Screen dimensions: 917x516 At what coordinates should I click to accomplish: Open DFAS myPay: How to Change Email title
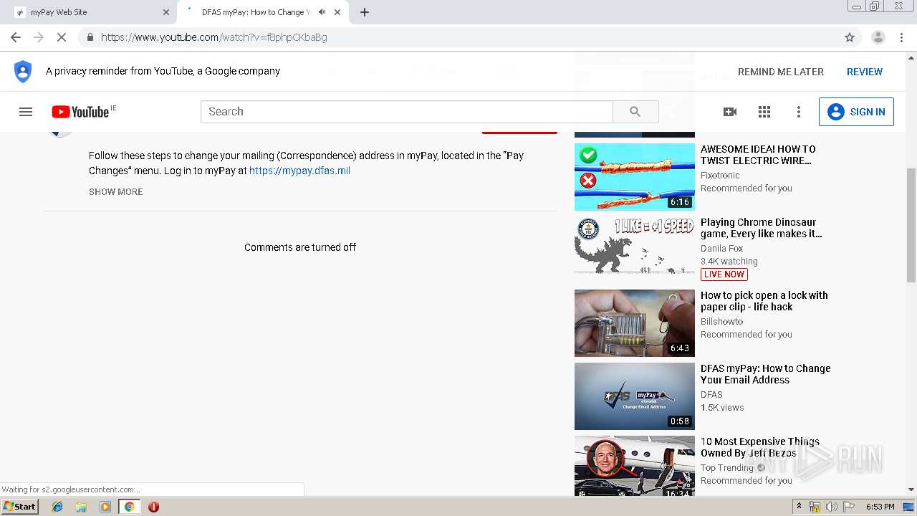coord(766,374)
